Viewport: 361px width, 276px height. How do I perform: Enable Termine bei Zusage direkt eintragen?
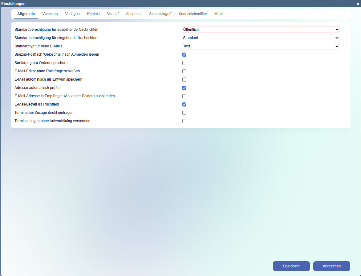pos(184,113)
